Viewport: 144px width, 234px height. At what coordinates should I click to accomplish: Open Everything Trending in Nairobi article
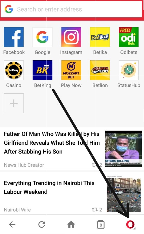(x=49, y=187)
